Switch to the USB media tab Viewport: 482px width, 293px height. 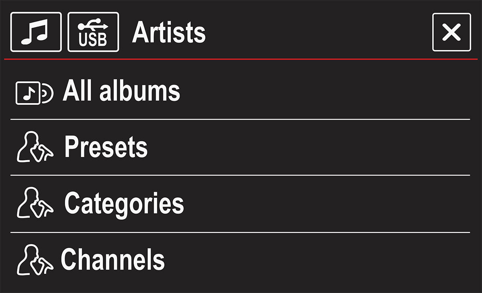tap(93, 32)
